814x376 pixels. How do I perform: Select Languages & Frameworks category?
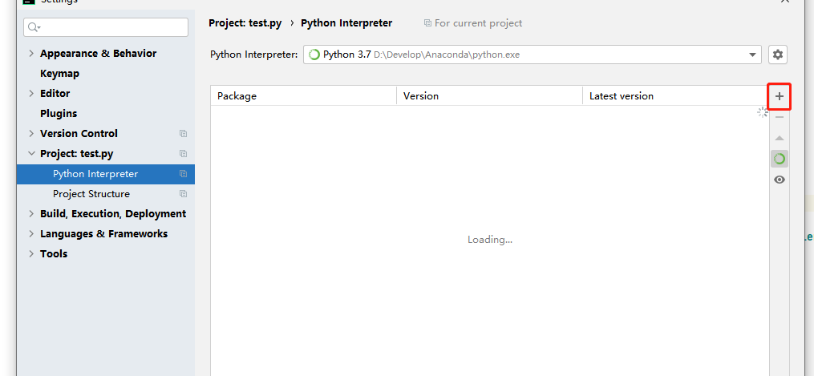103,234
